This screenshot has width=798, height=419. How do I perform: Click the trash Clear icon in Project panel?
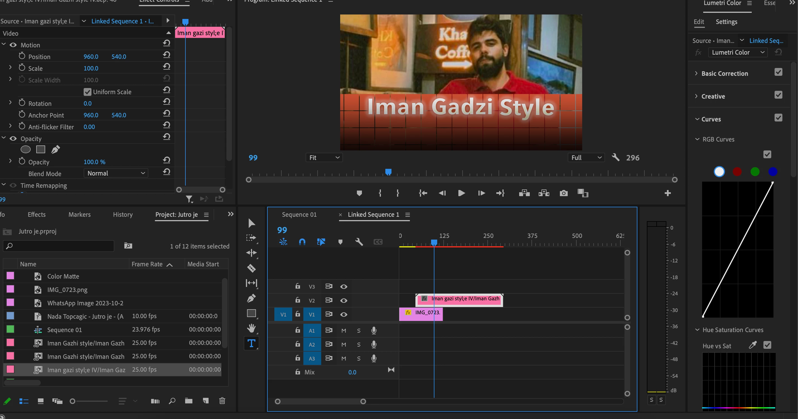pos(222,401)
